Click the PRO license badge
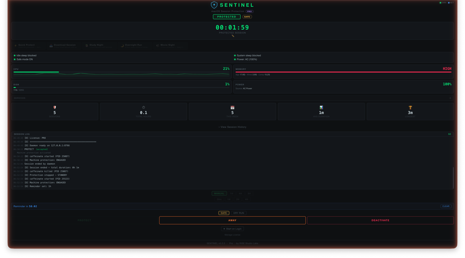 point(250,12)
